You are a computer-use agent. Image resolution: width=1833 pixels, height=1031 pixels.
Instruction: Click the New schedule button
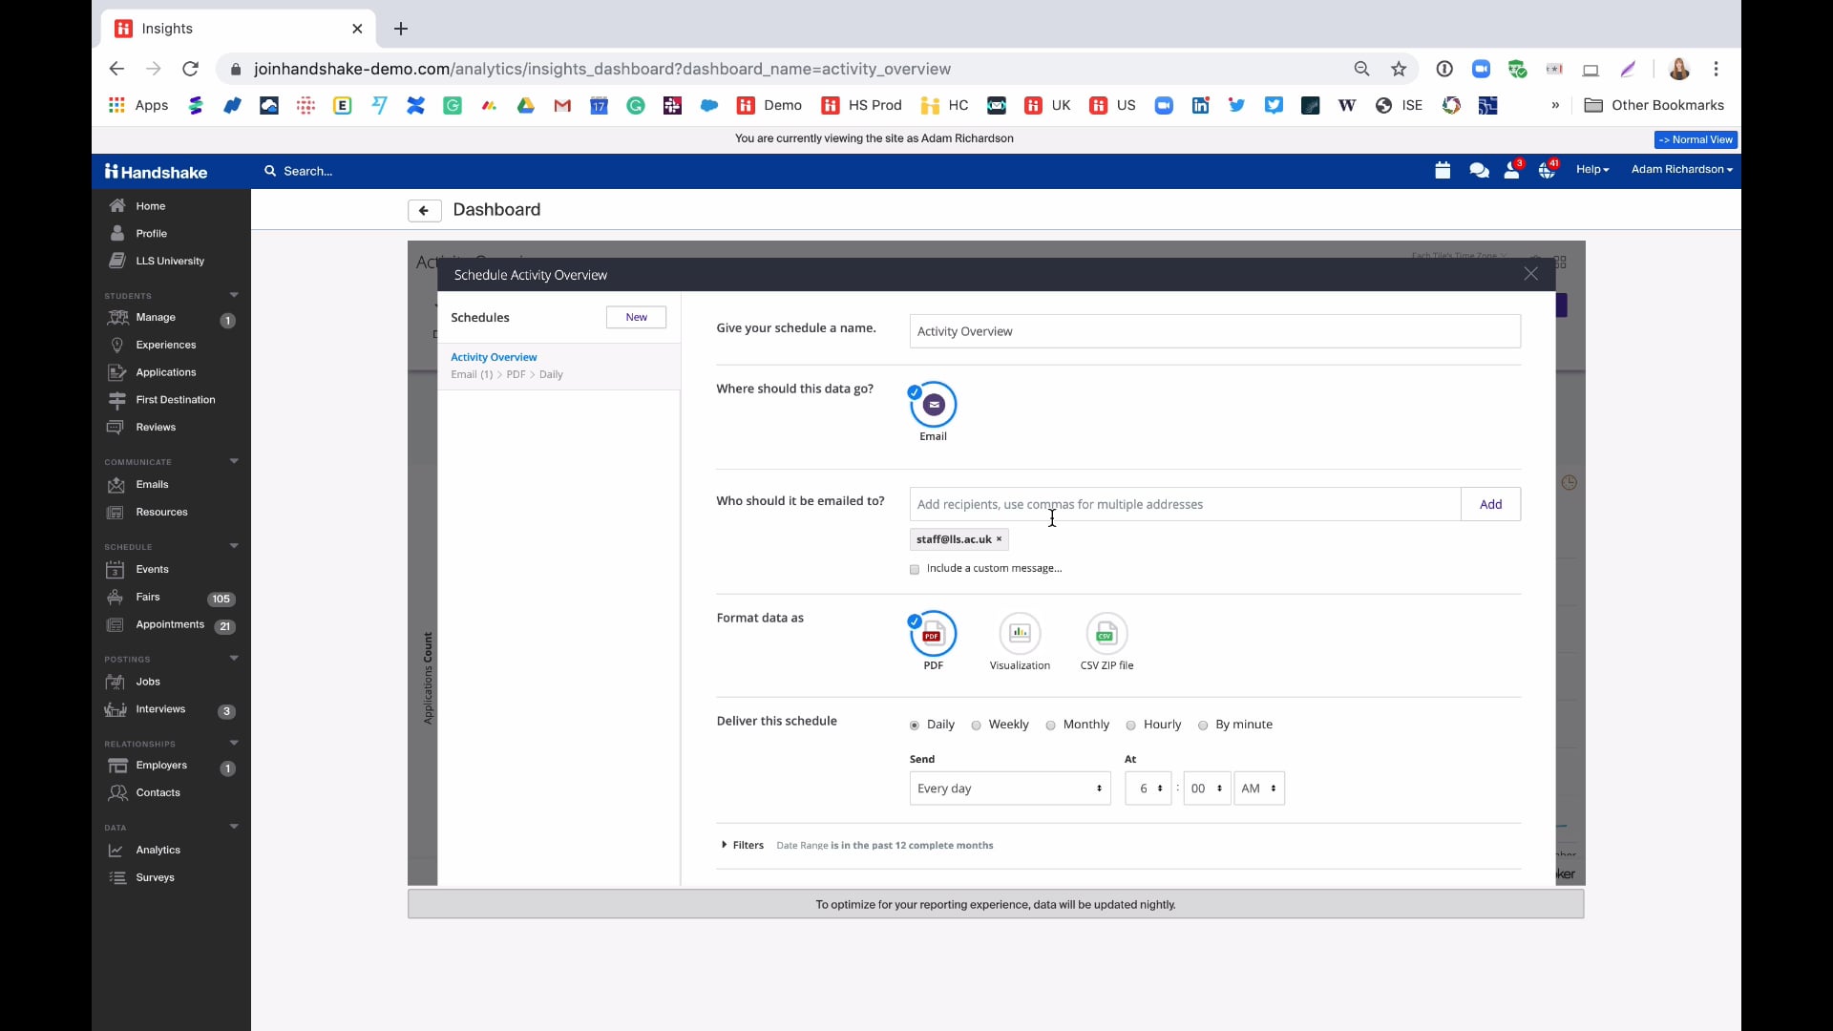[x=636, y=318]
